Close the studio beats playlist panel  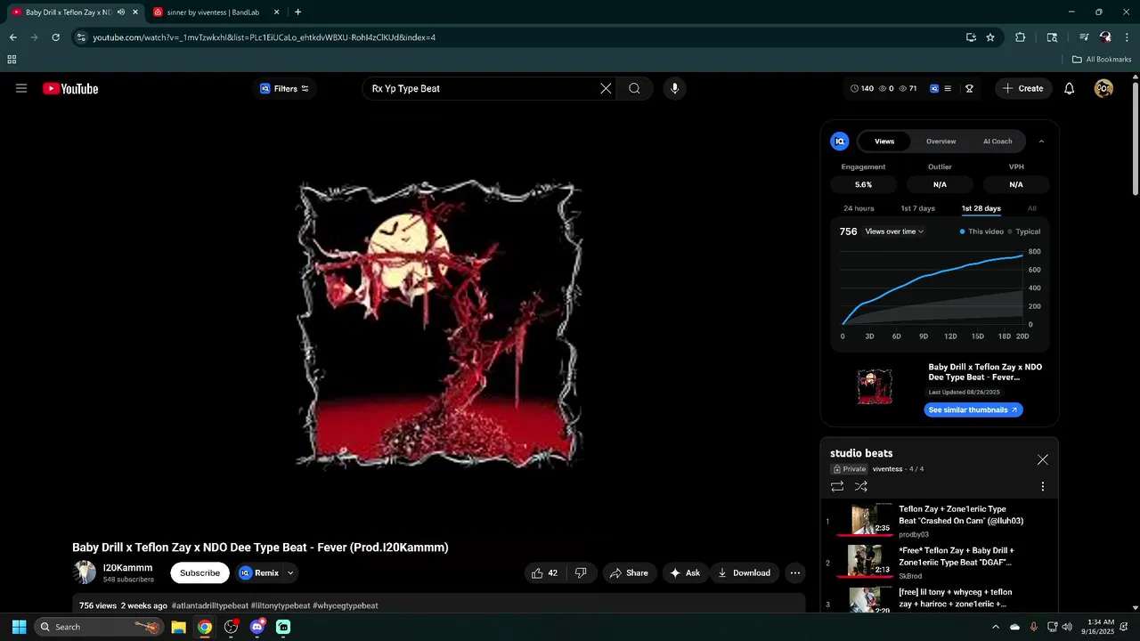tap(1042, 459)
